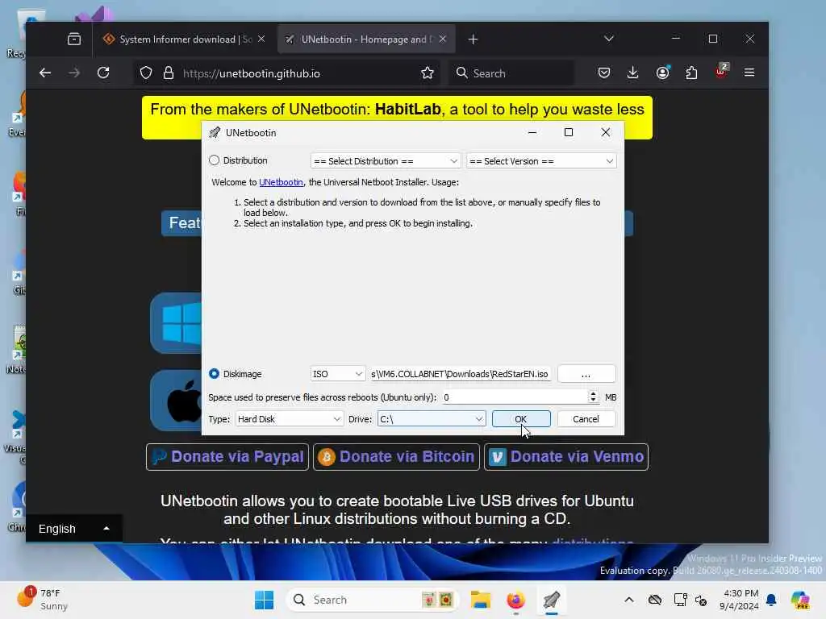Click the OK button in UNetbootin
The image size is (826, 619).
point(521,419)
